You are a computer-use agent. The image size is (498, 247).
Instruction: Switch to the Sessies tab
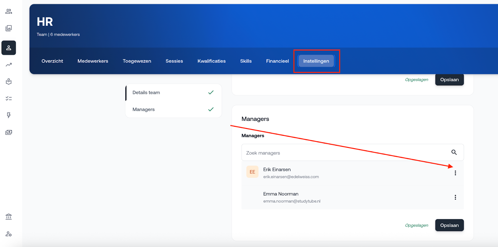174,61
